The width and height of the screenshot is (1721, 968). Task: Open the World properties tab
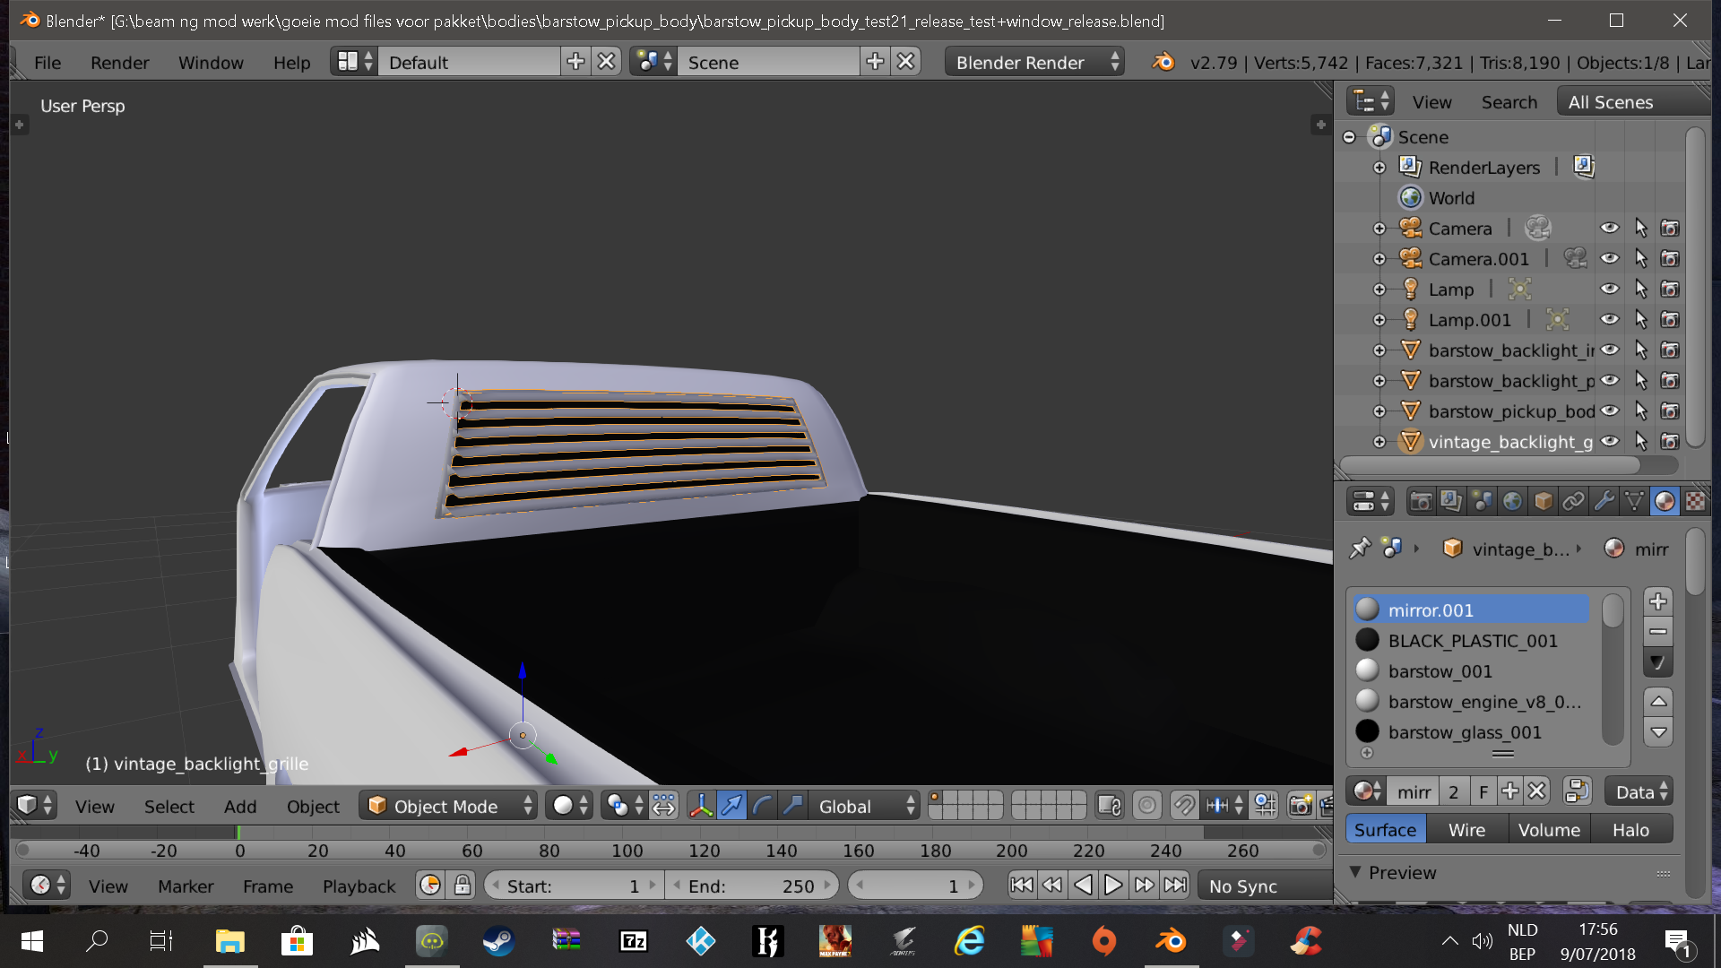tap(1512, 501)
